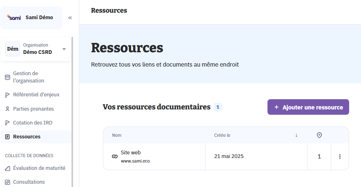
Task: Collapse the sidebar with double chevron icon
Action: point(70,18)
